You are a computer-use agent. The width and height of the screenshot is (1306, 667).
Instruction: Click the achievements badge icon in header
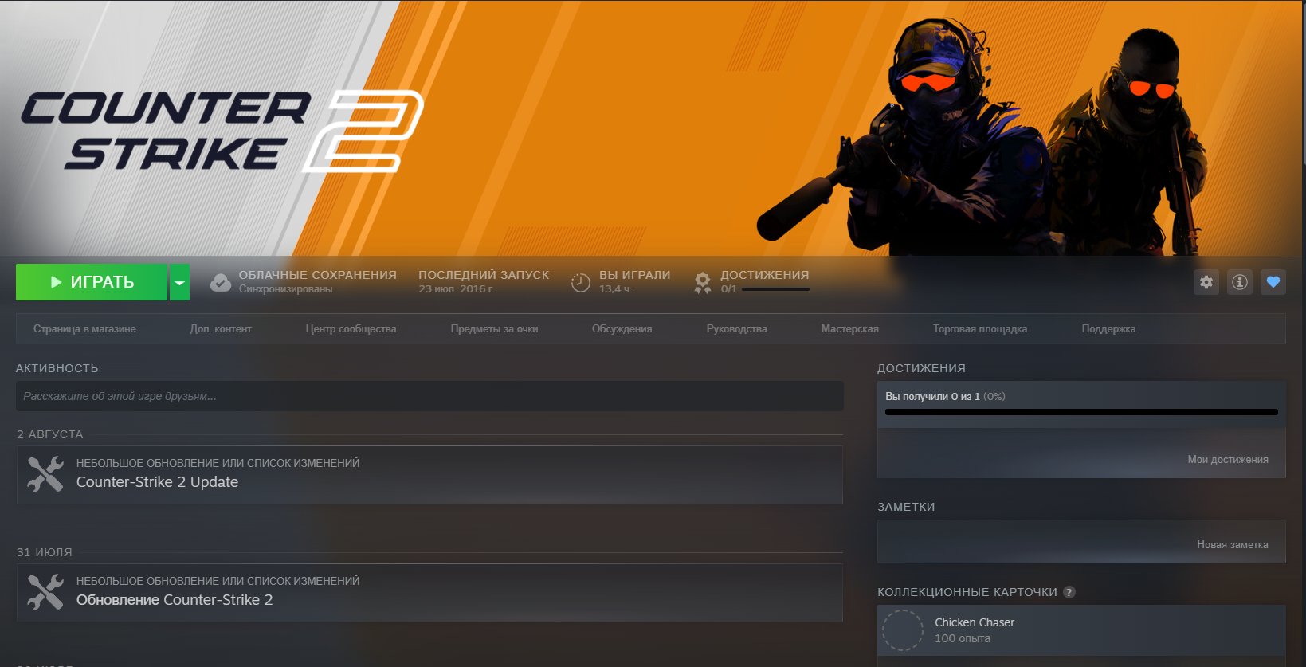pos(702,282)
